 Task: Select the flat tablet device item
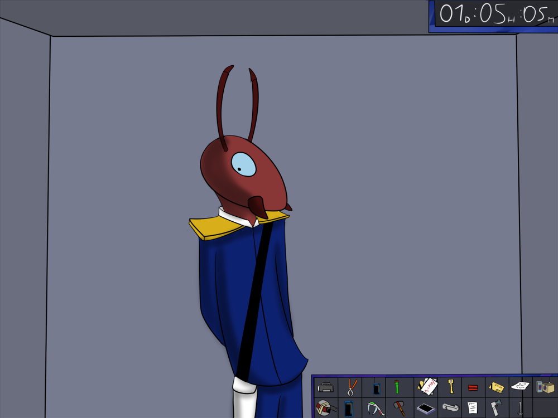point(427,409)
